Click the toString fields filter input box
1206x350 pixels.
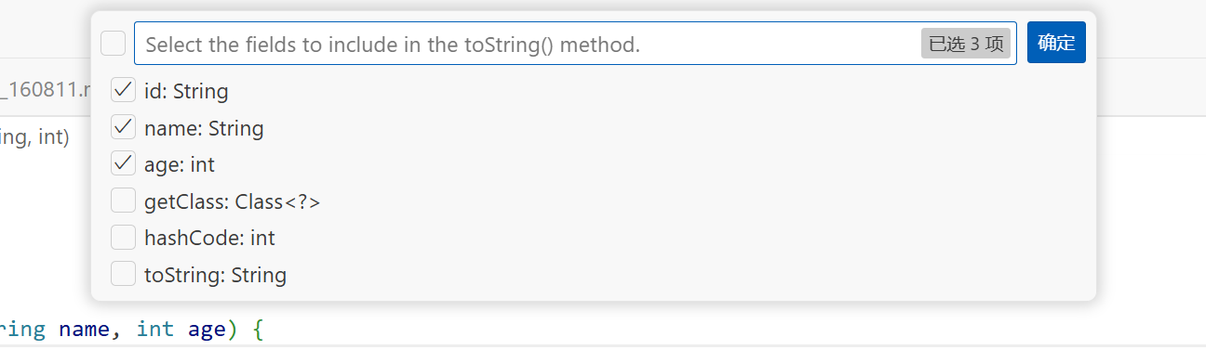point(575,44)
